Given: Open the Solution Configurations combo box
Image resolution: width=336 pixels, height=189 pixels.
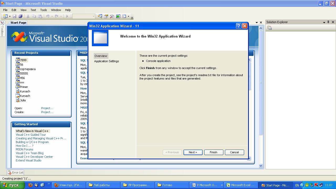Looking at the screenshot, I should [83, 16].
